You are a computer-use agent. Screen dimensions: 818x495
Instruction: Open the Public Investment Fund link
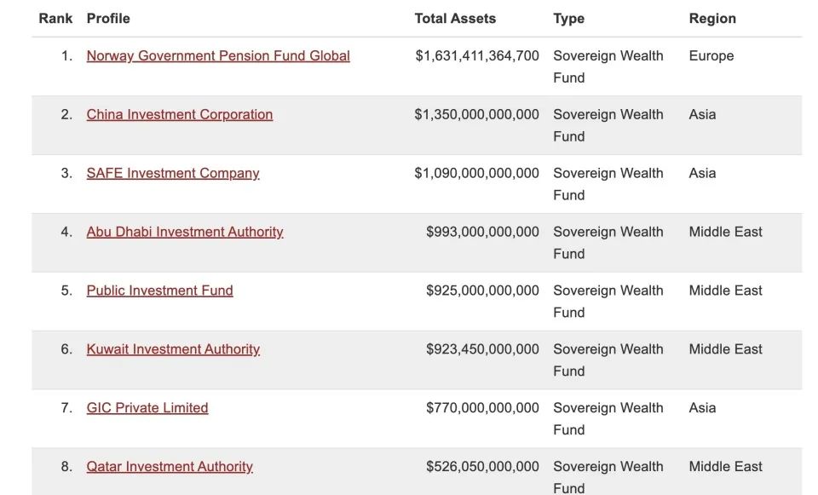coord(159,291)
